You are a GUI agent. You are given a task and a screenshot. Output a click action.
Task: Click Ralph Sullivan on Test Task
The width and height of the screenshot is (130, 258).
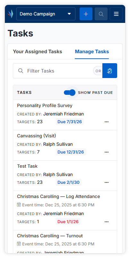click(58, 174)
